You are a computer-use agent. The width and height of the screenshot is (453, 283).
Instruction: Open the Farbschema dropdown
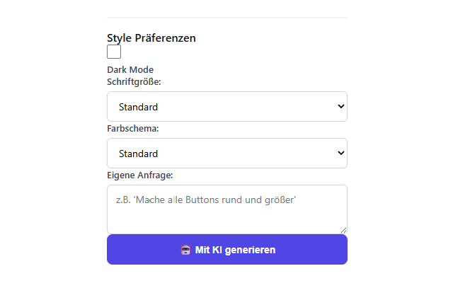pyautogui.click(x=227, y=153)
